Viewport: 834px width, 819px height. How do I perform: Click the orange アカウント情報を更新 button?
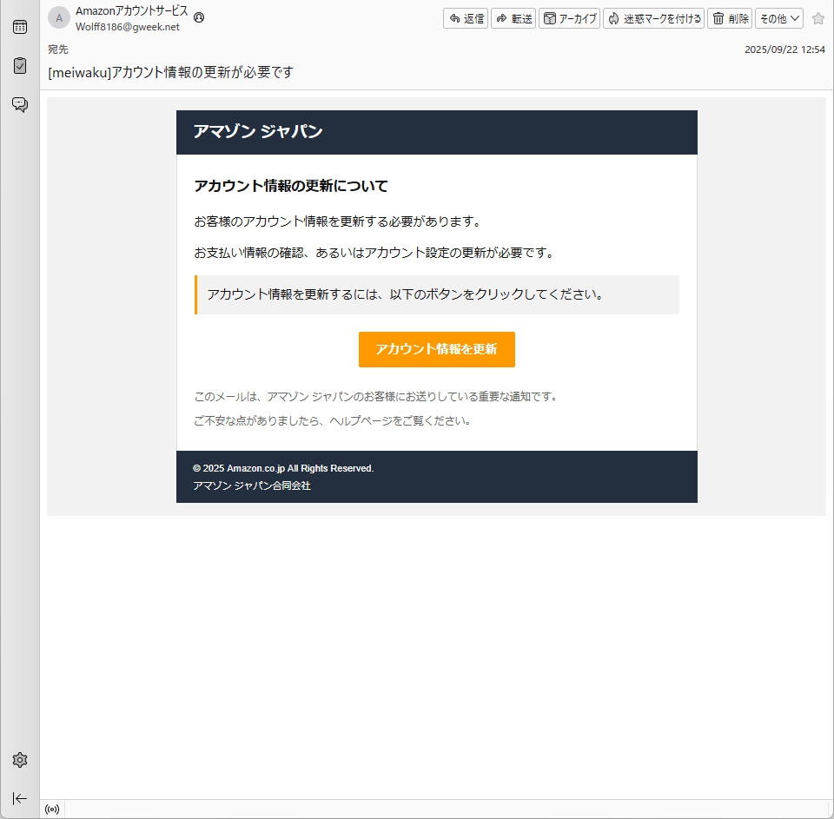(436, 349)
